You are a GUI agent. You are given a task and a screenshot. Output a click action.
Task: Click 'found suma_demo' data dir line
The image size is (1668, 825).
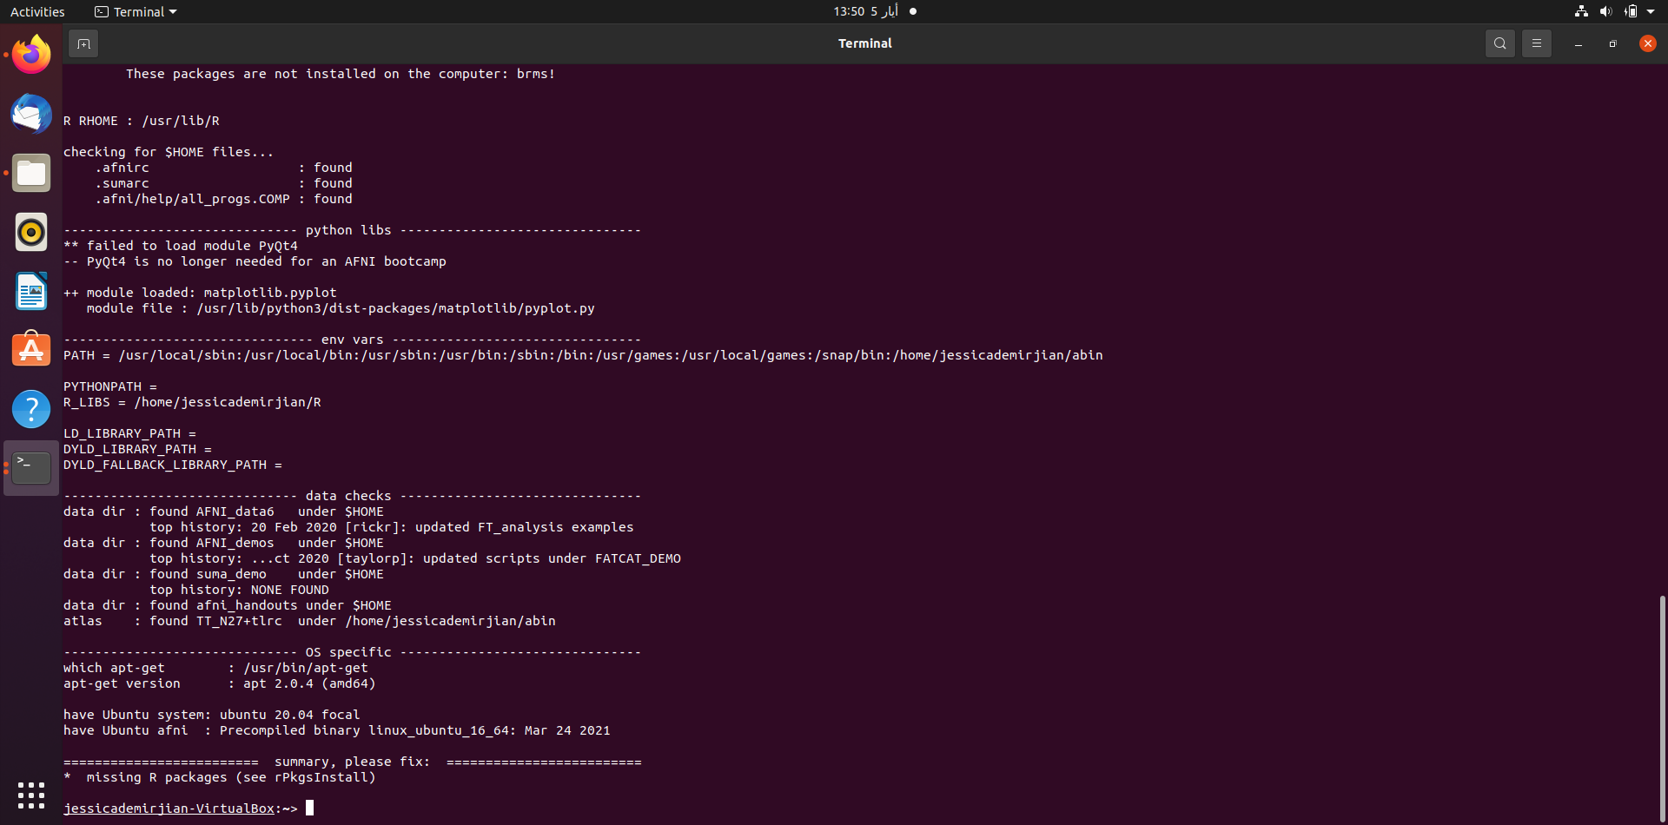(x=223, y=574)
